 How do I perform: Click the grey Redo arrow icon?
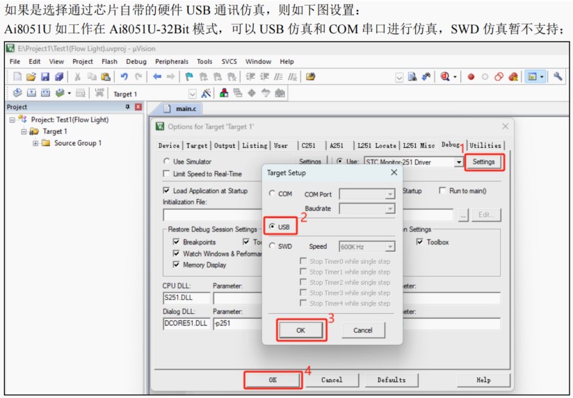pos(138,76)
